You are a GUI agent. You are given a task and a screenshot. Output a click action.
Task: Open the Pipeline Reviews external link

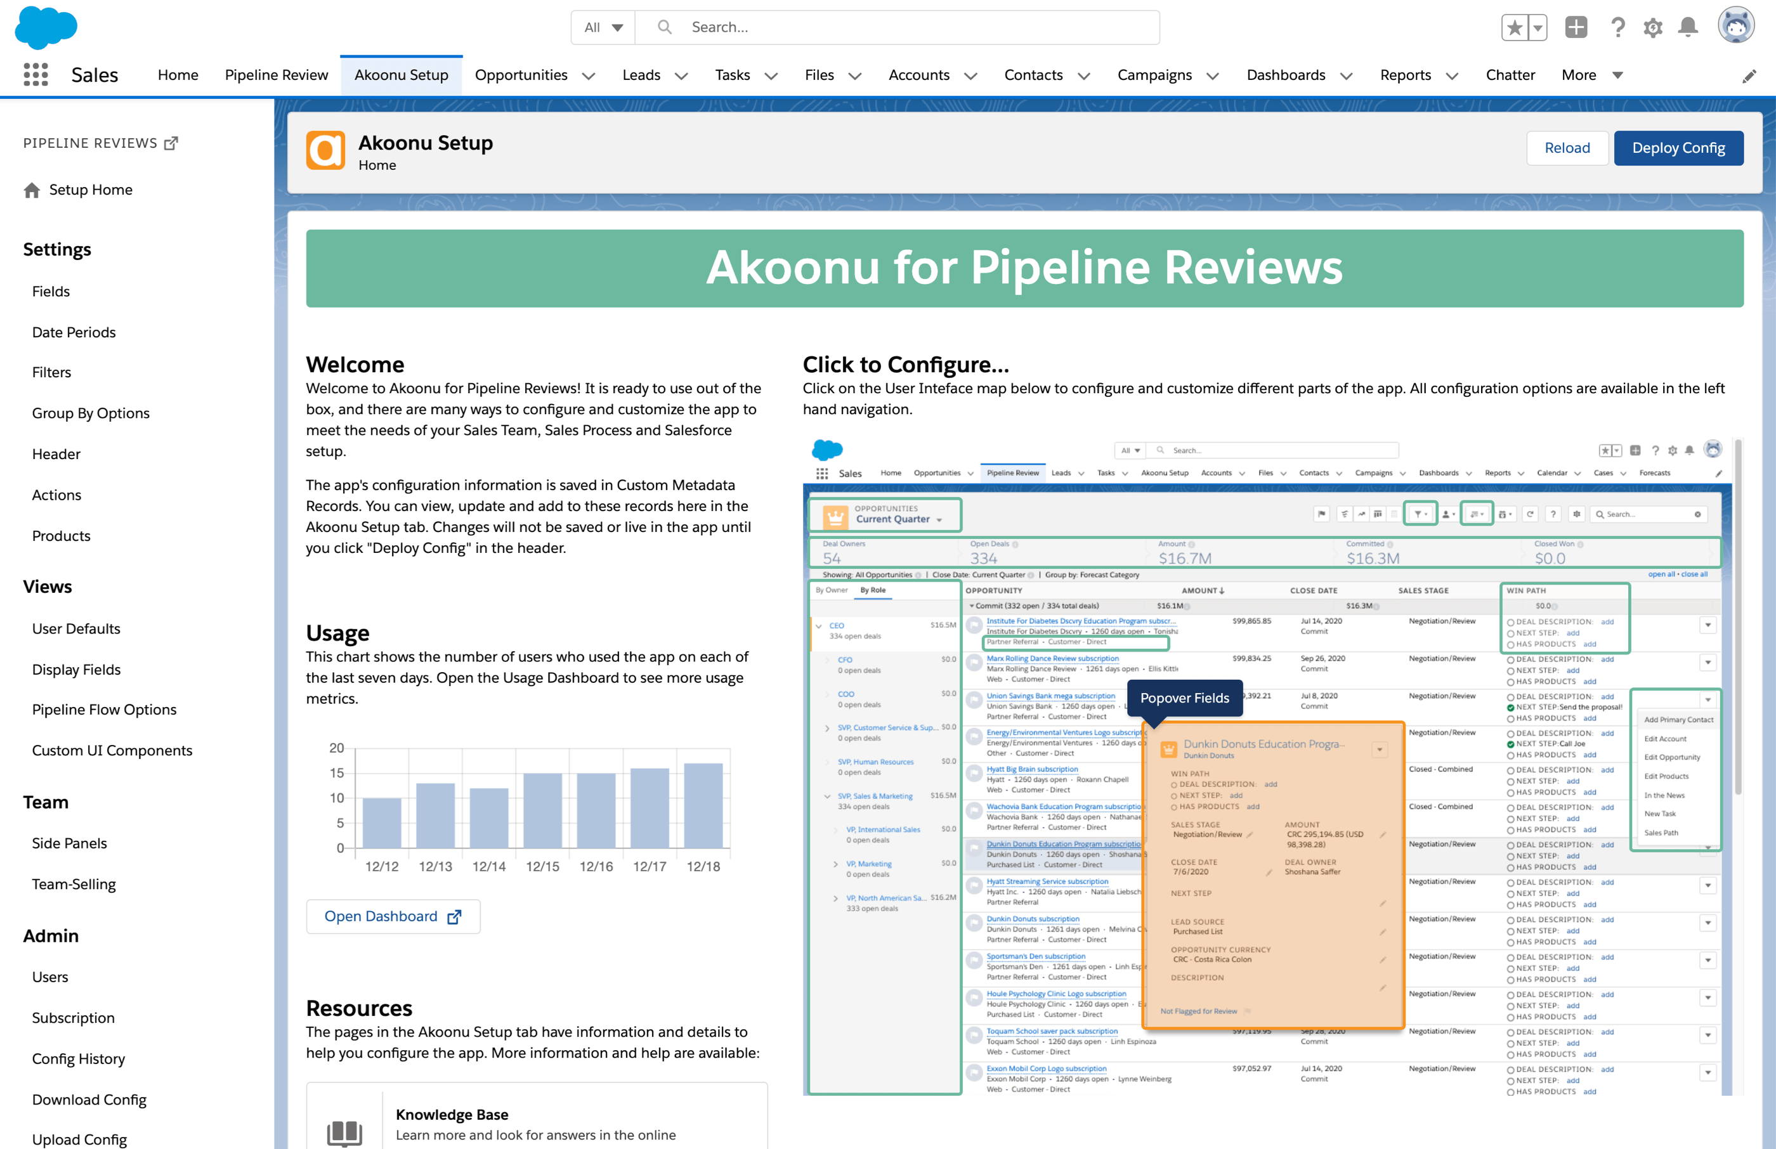click(171, 143)
